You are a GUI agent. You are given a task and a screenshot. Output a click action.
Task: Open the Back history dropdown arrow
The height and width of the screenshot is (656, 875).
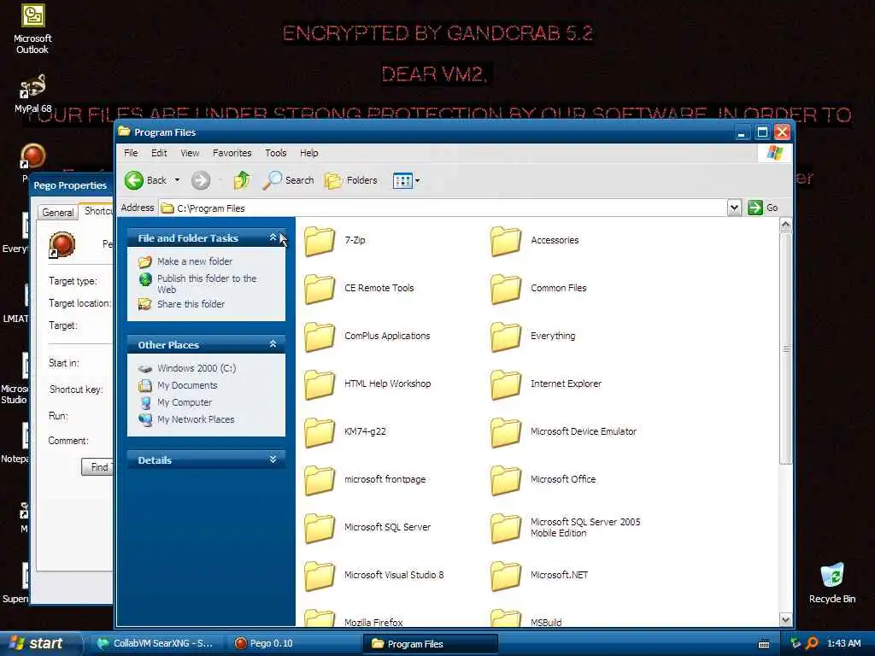point(177,180)
